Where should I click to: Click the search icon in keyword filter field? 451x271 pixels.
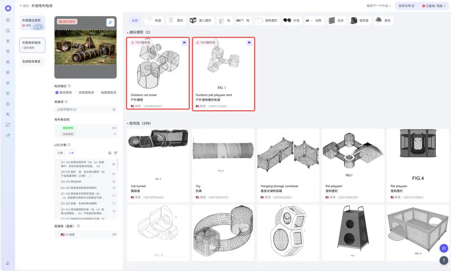pos(114,109)
